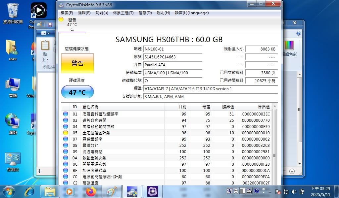Click the yellow 警告 health status button

coord(77,63)
